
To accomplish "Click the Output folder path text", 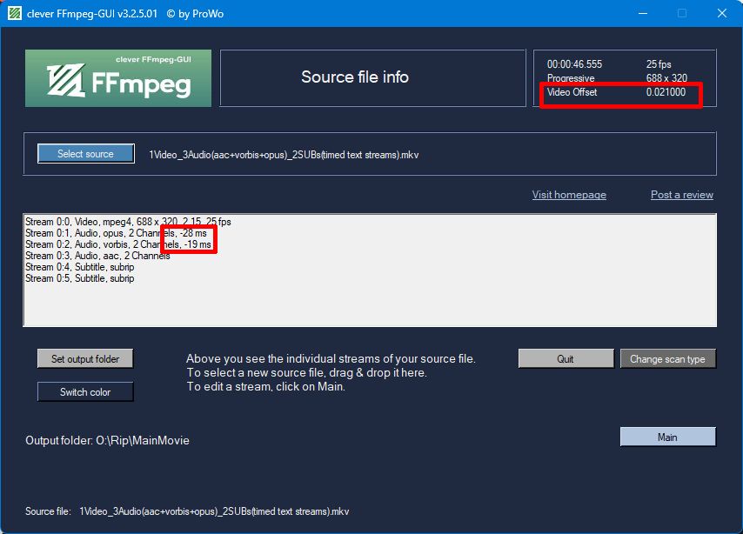I will point(108,440).
